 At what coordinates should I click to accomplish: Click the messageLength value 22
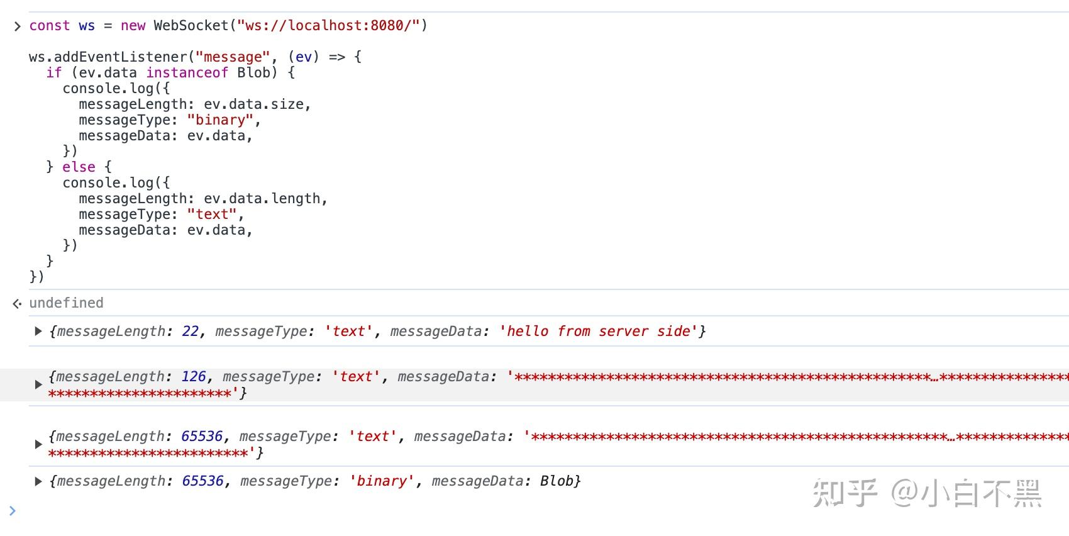point(191,332)
